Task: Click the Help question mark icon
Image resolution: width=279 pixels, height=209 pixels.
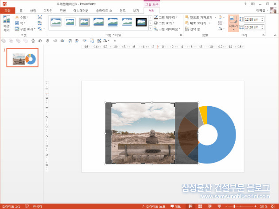Action: [245, 4]
